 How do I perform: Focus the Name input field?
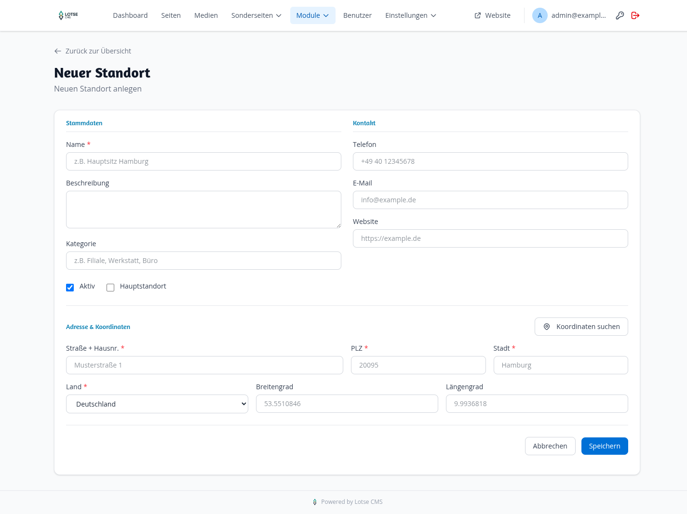[203, 161]
